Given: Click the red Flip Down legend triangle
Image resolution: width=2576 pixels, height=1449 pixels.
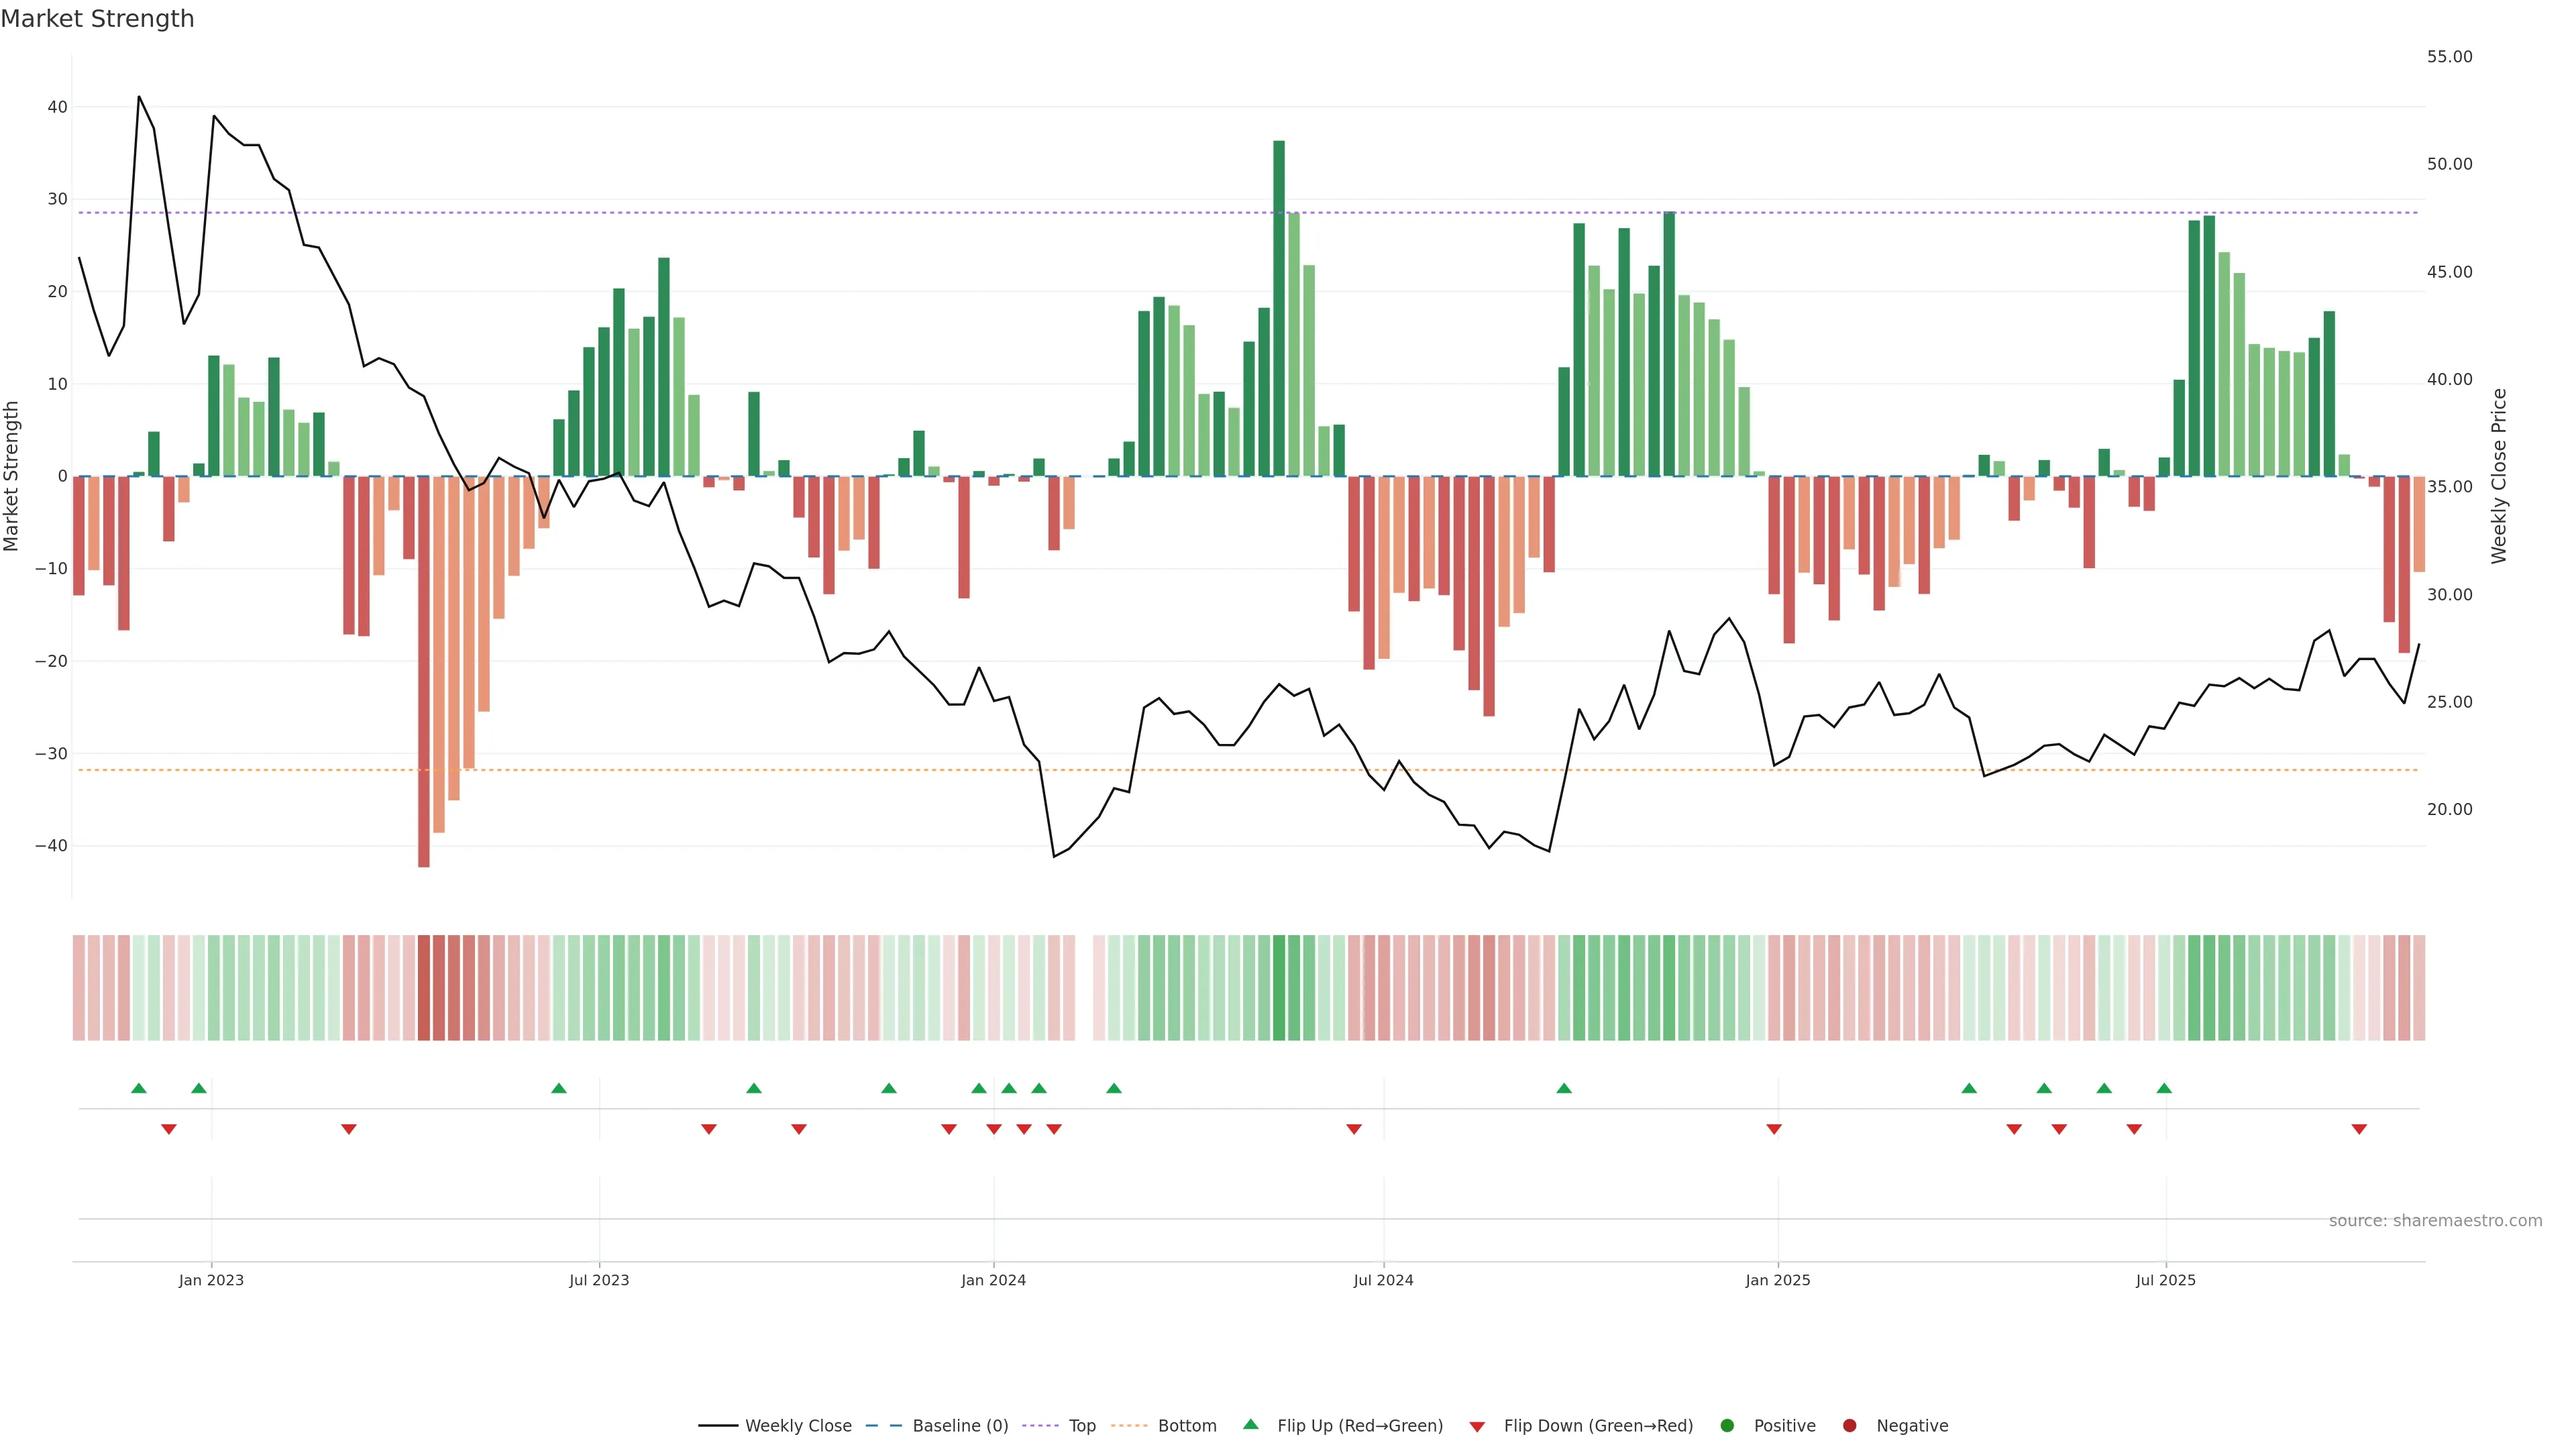Looking at the screenshot, I should 1477,1426.
